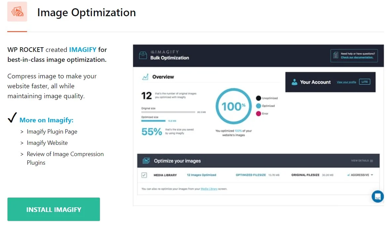The height and width of the screenshot is (246, 390).
Task: Click the Media Library link in footer note
Action: pos(209,189)
